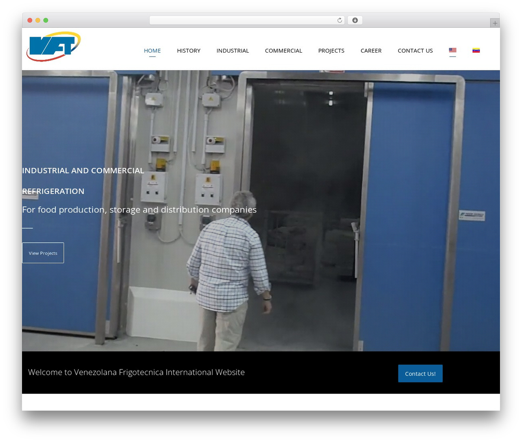Click the 'Refrigeration' heading line
The width and height of the screenshot is (522, 442).
point(53,191)
